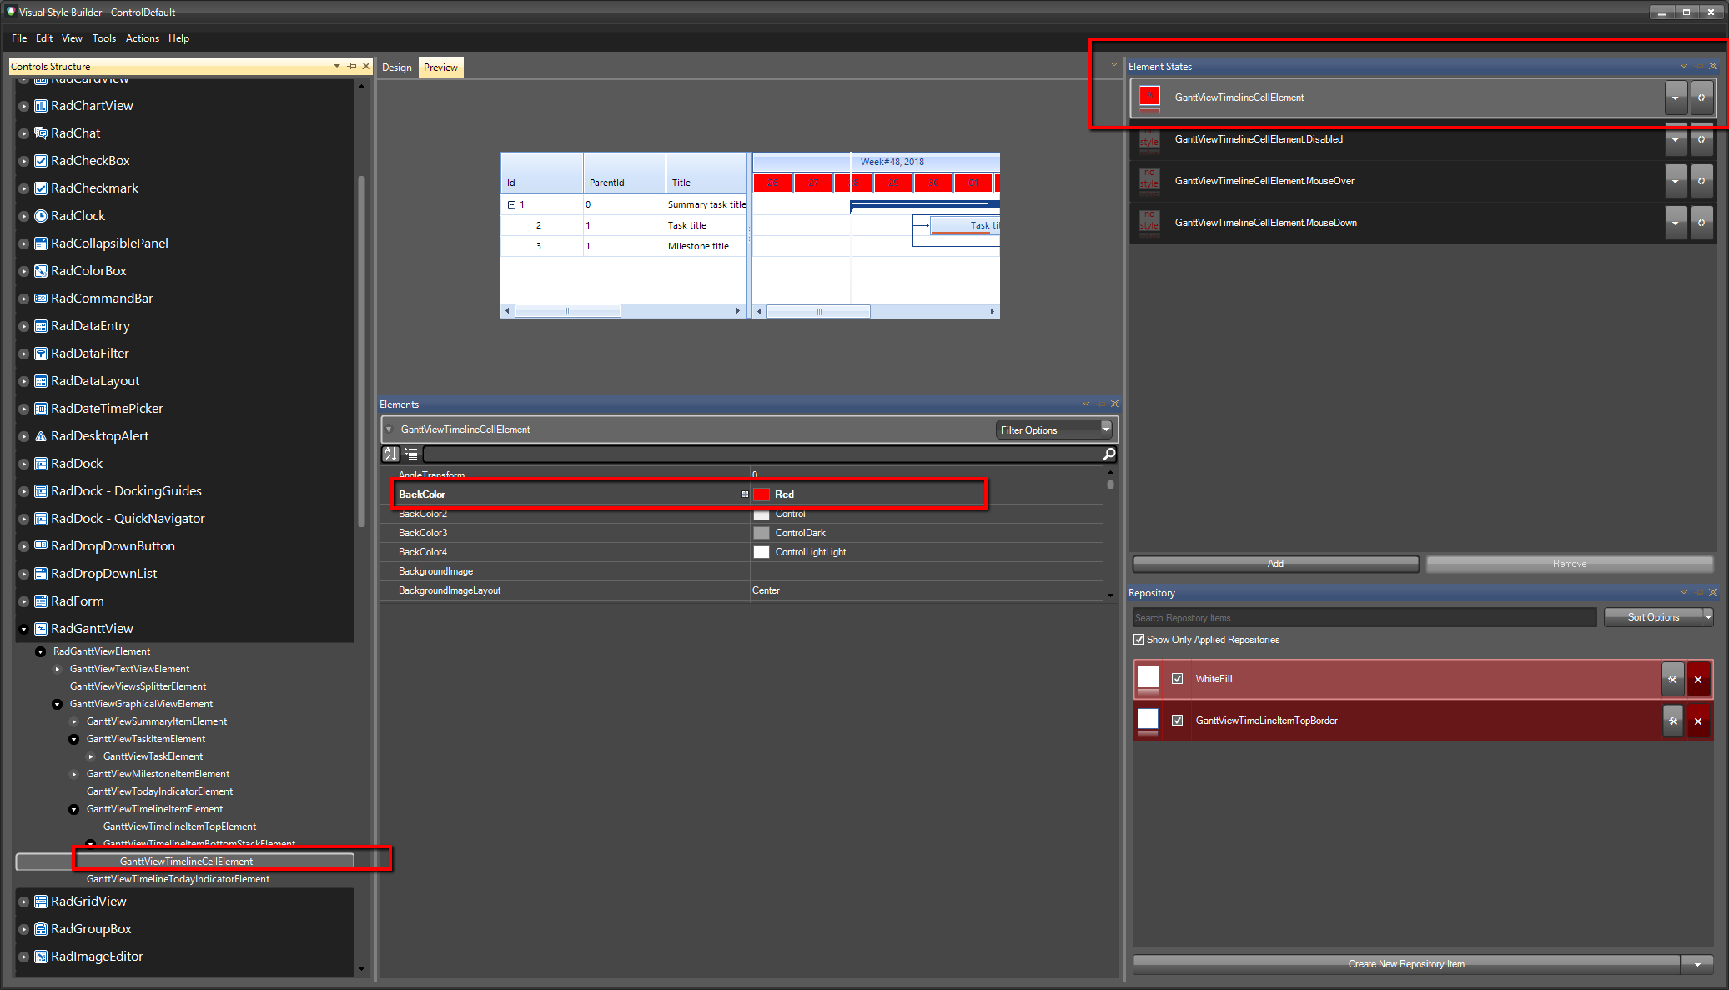
Task: Uncheck Show Only Applied Repositories
Action: pyautogui.click(x=1138, y=640)
